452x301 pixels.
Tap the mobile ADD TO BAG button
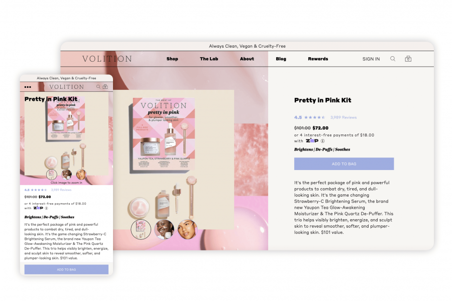point(66,269)
